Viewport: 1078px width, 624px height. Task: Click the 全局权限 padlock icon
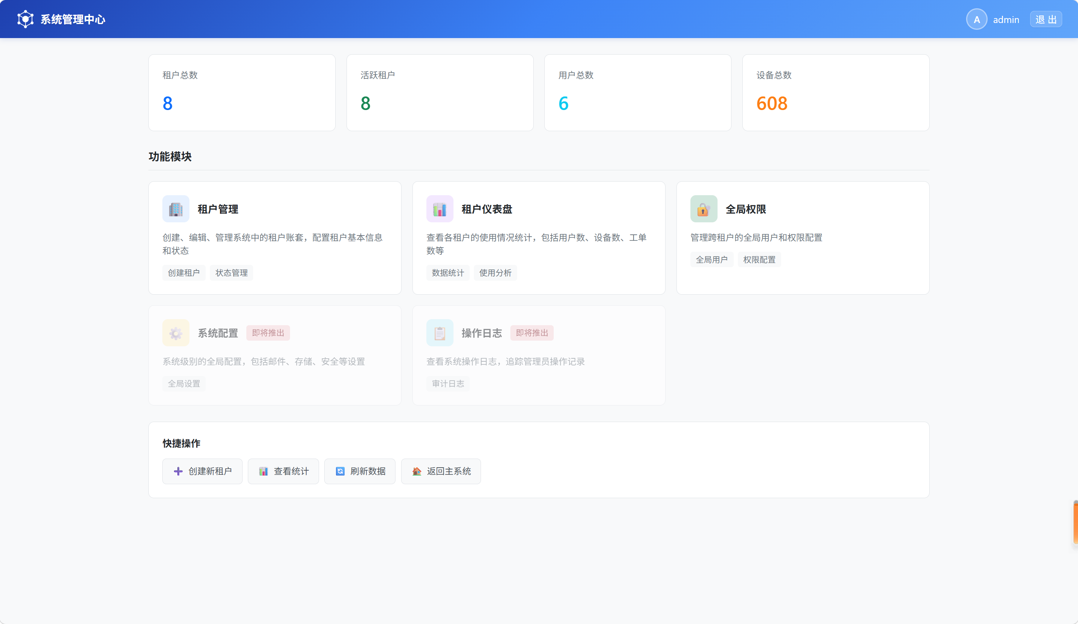pyautogui.click(x=704, y=209)
